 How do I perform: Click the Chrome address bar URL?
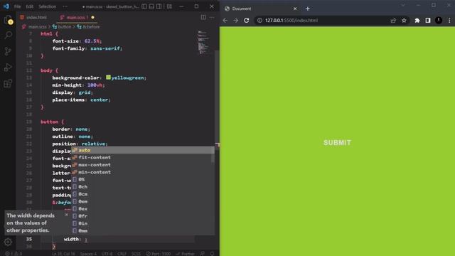291,21
